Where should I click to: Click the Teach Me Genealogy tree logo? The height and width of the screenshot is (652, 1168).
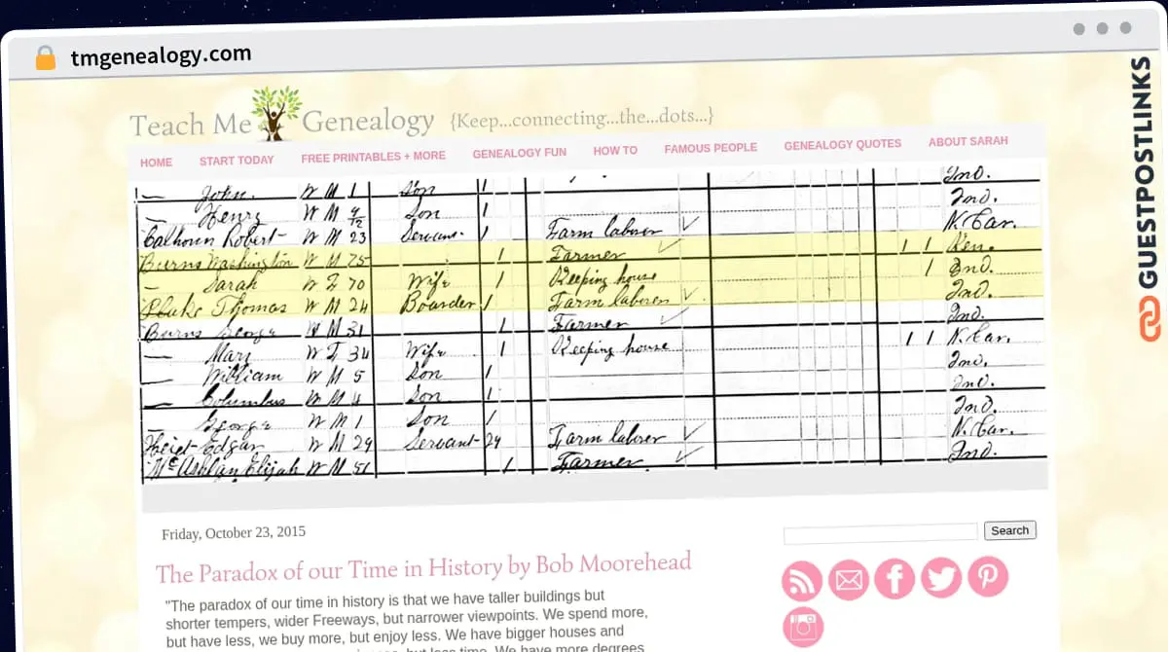click(x=275, y=111)
